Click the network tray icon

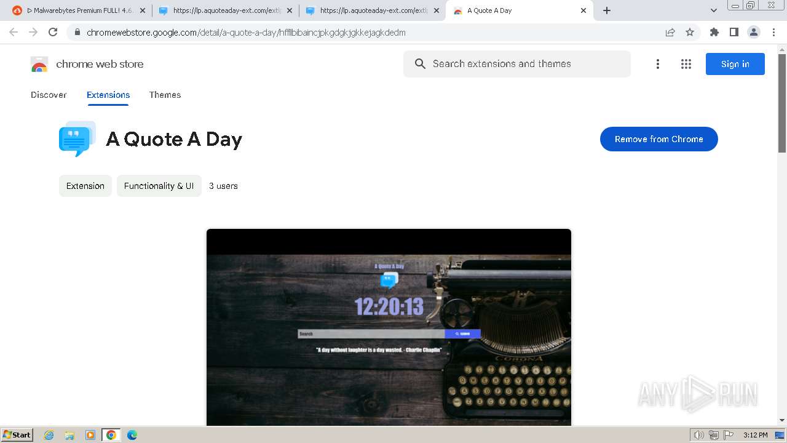pos(714,435)
